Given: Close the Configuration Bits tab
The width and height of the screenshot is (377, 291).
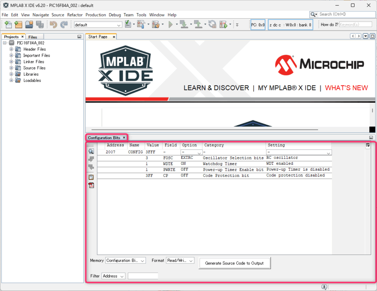Looking at the screenshot, I should pos(124,137).
